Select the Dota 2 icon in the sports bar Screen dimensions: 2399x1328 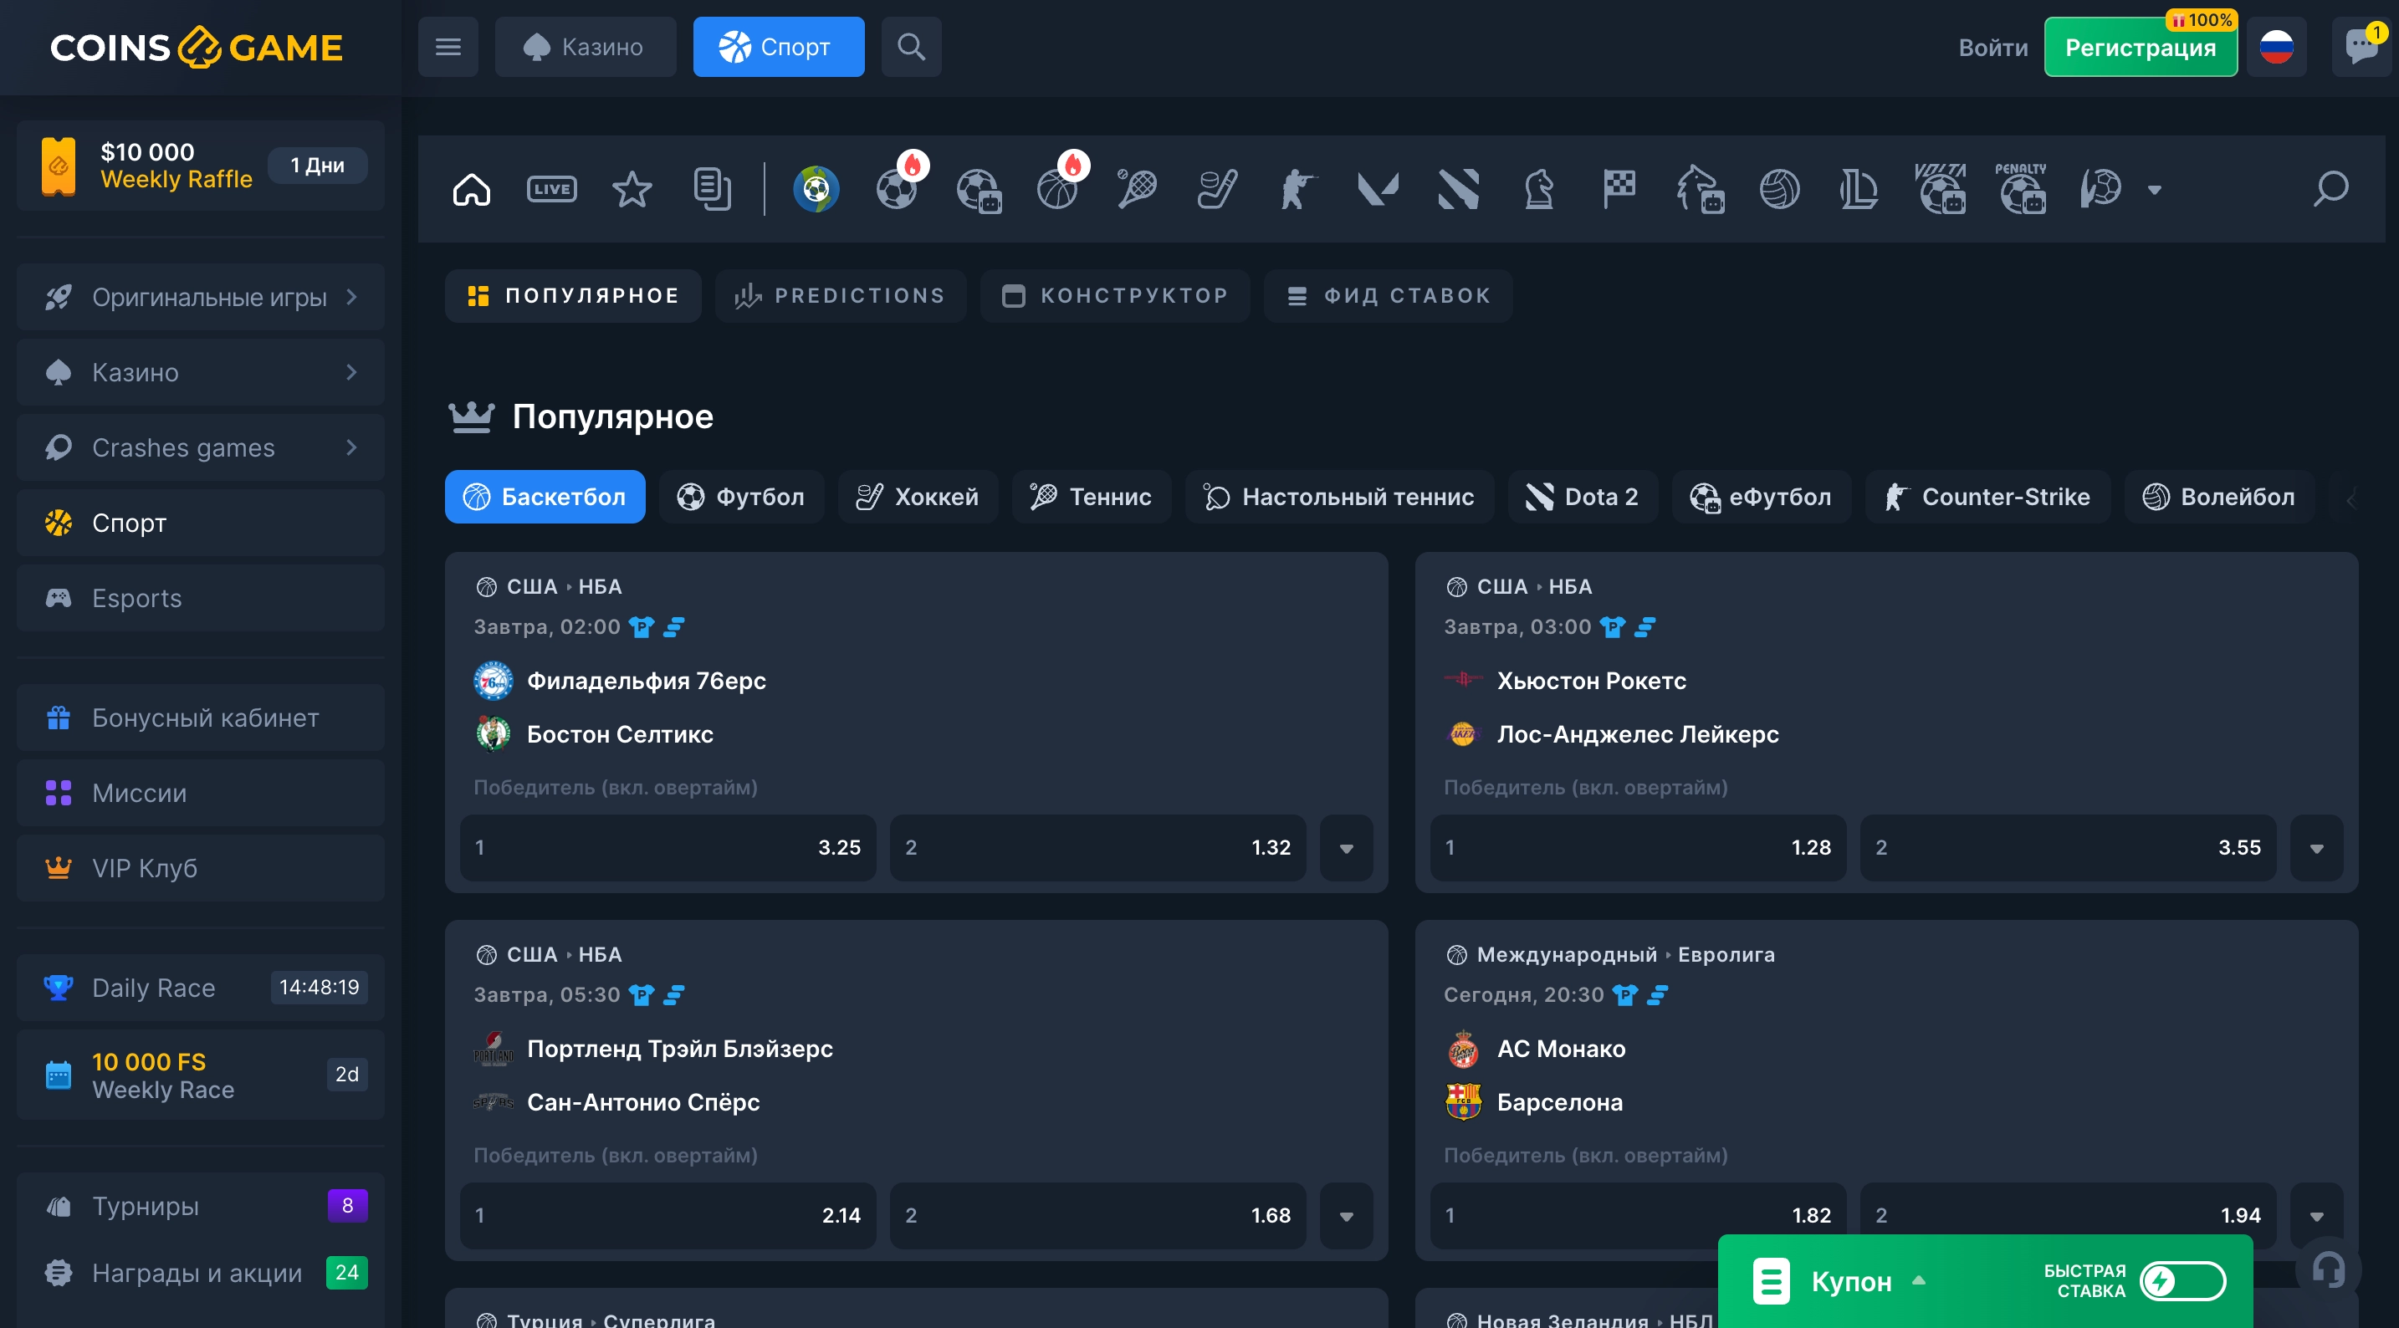(1459, 189)
